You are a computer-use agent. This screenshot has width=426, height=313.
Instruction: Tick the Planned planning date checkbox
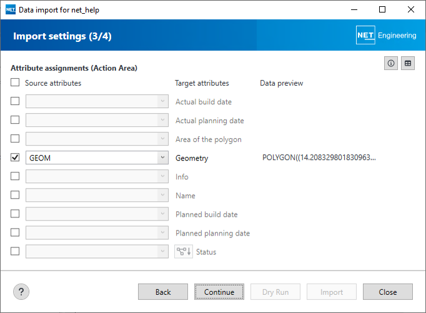[x=15, y=233]
